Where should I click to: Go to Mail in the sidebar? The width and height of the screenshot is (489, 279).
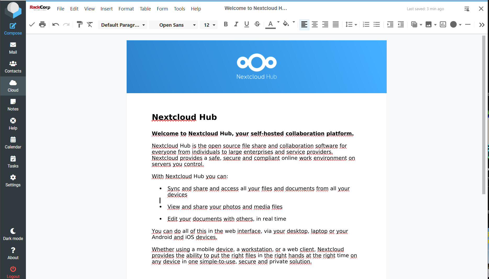[x=13, y=48]
